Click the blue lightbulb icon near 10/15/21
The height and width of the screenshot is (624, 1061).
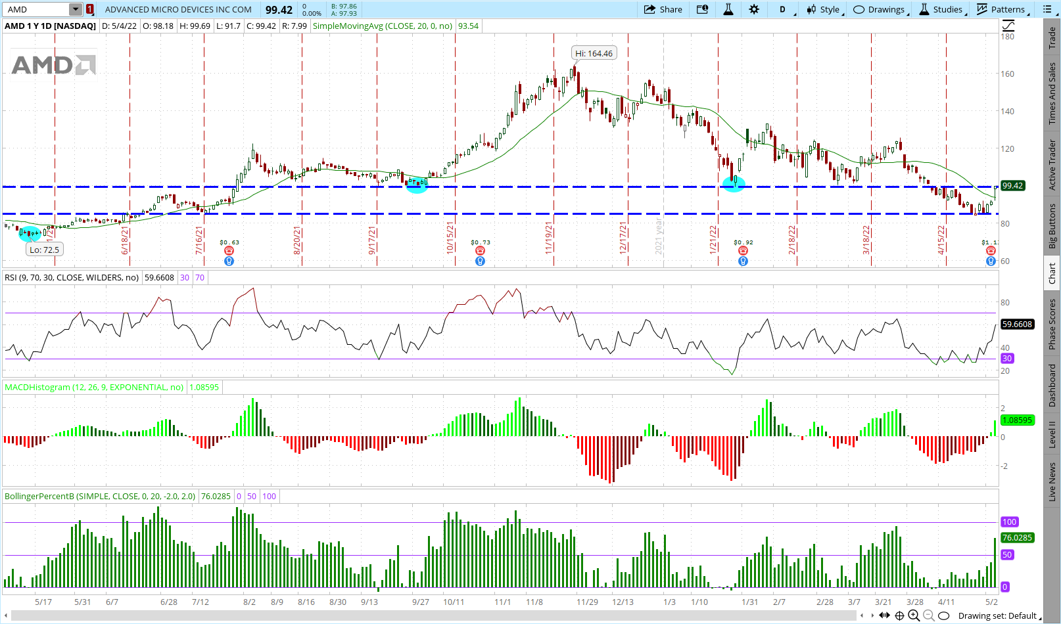coord(480,261)
